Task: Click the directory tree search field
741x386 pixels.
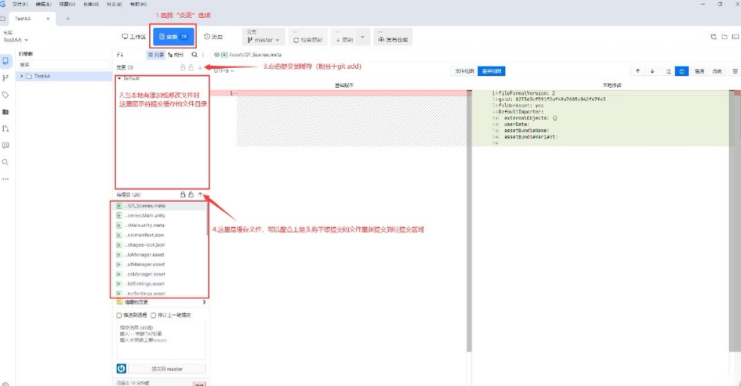Action: tap(64, 65)
